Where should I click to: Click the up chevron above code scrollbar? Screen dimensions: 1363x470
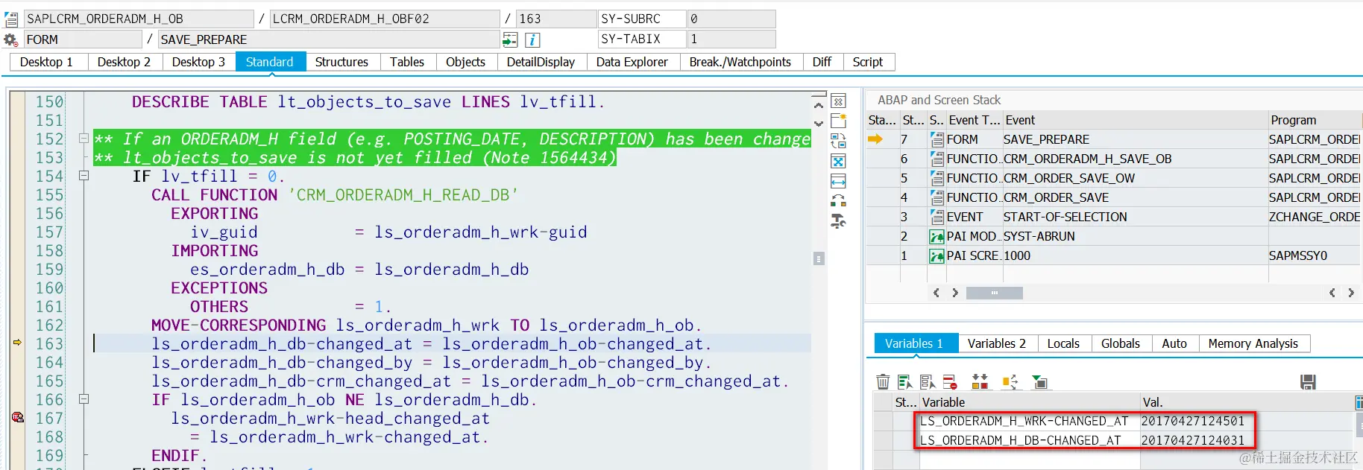(819, 106)
